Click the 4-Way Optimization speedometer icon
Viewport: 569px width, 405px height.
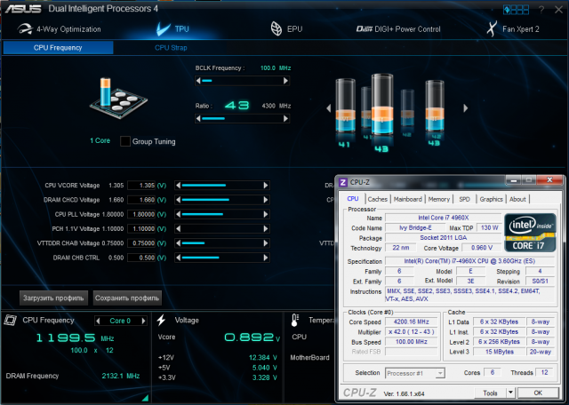coord(25,28)
